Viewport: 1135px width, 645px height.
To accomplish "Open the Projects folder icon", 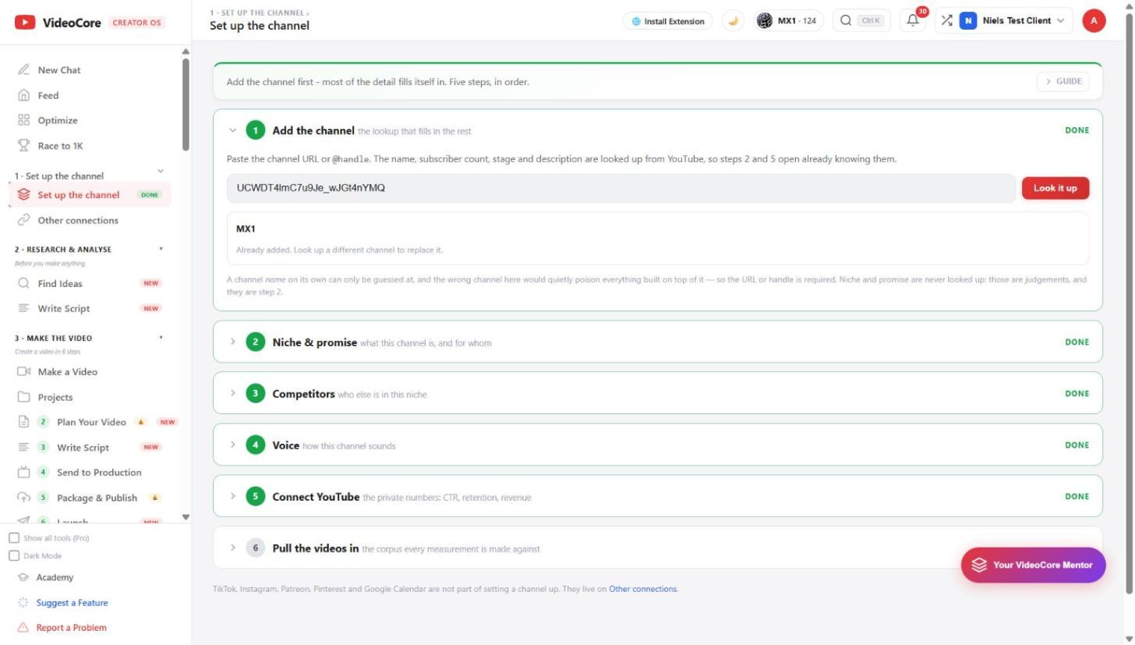I will 24,397.
